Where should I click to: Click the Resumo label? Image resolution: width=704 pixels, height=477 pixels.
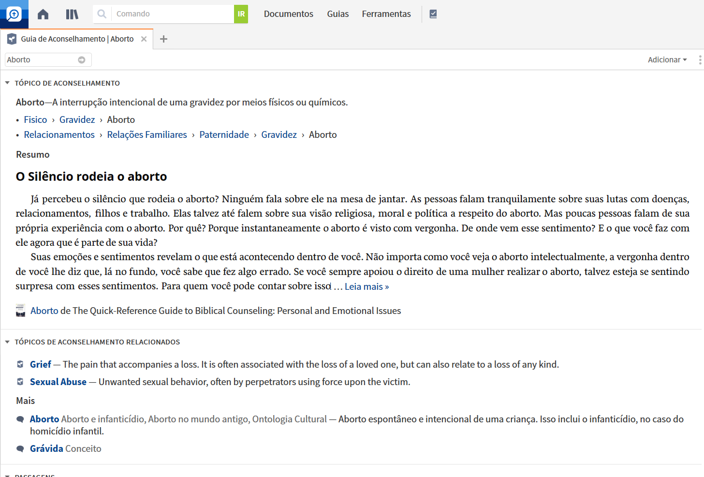33,154
